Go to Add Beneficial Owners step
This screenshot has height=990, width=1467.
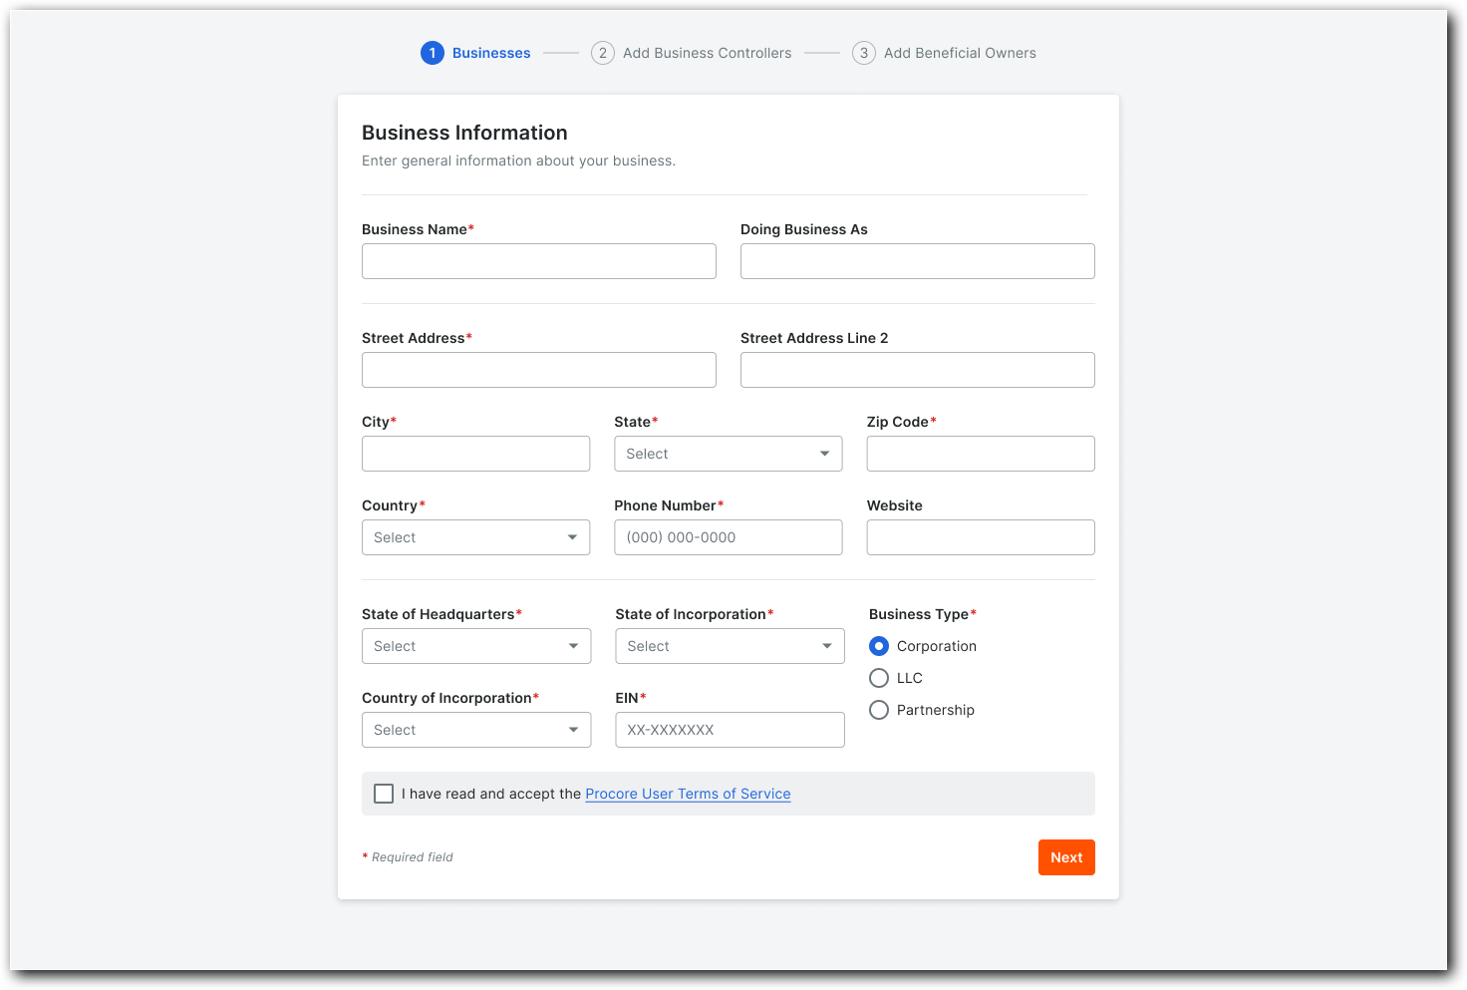click(x=960, y=53)
